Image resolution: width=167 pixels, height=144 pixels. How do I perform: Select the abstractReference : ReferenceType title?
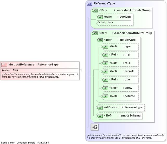(x=34, y=65)
